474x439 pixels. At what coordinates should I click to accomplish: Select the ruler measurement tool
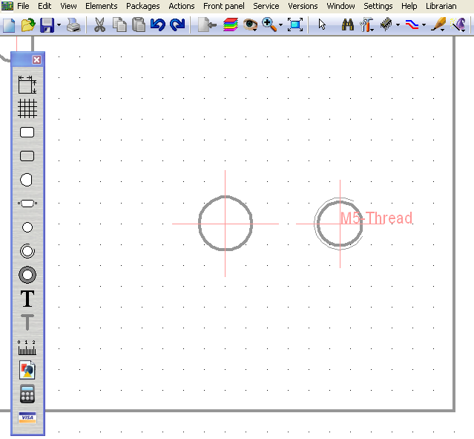27,346
